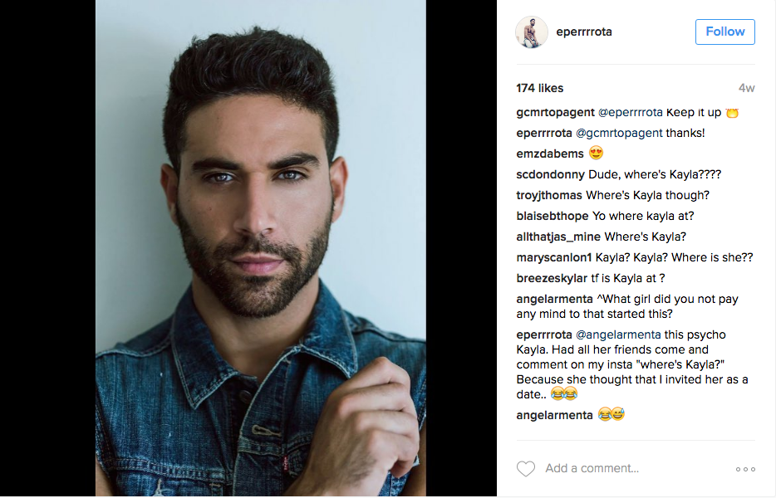The width and height of the screenshot is (776, 498).
Task: Open troyjthomas commenter profile
Action: click(x=549, y=195)
